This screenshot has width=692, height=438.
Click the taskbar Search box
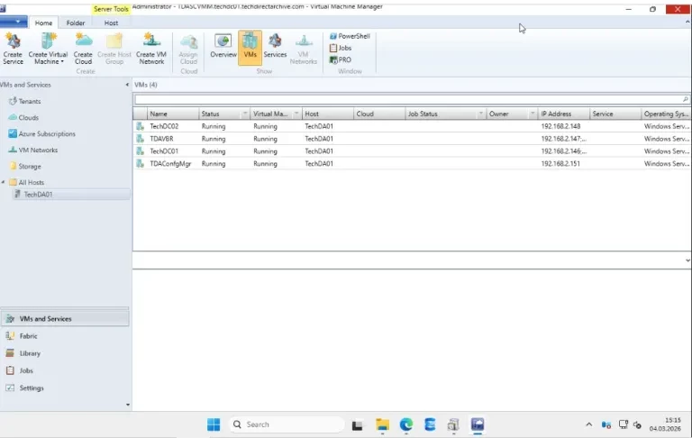point(287,424)
